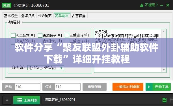Viewport: 173px width, 106px height.
Task: Close the 盗墓笔记 tool window
Action: point(168,5)
